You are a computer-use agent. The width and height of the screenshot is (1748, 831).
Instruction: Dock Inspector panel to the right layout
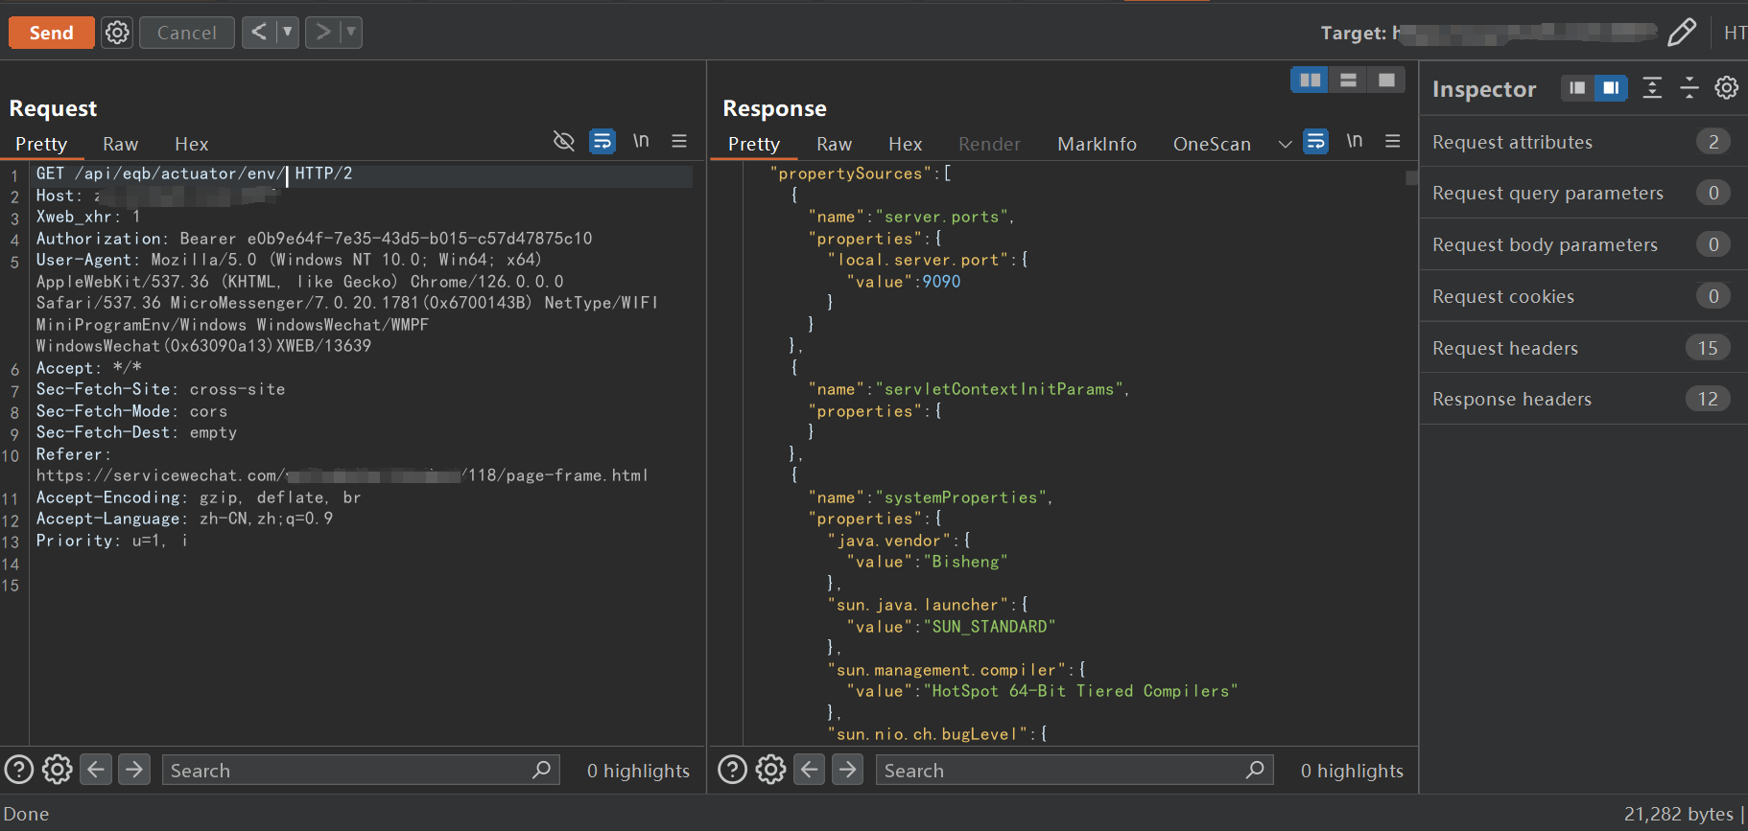click(1611, 88)
